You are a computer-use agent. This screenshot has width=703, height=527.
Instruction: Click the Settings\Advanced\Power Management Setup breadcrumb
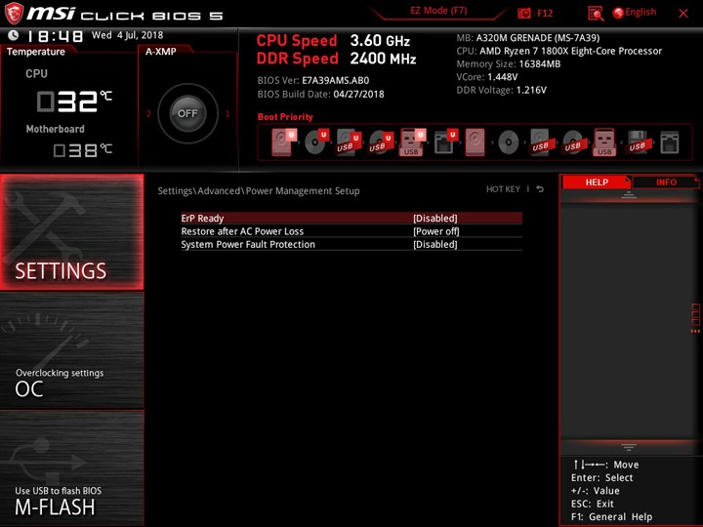(259, 191)
